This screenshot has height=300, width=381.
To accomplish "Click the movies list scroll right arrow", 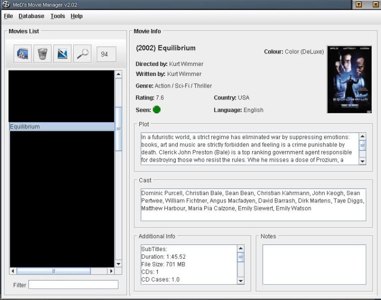I will (111, 271).
